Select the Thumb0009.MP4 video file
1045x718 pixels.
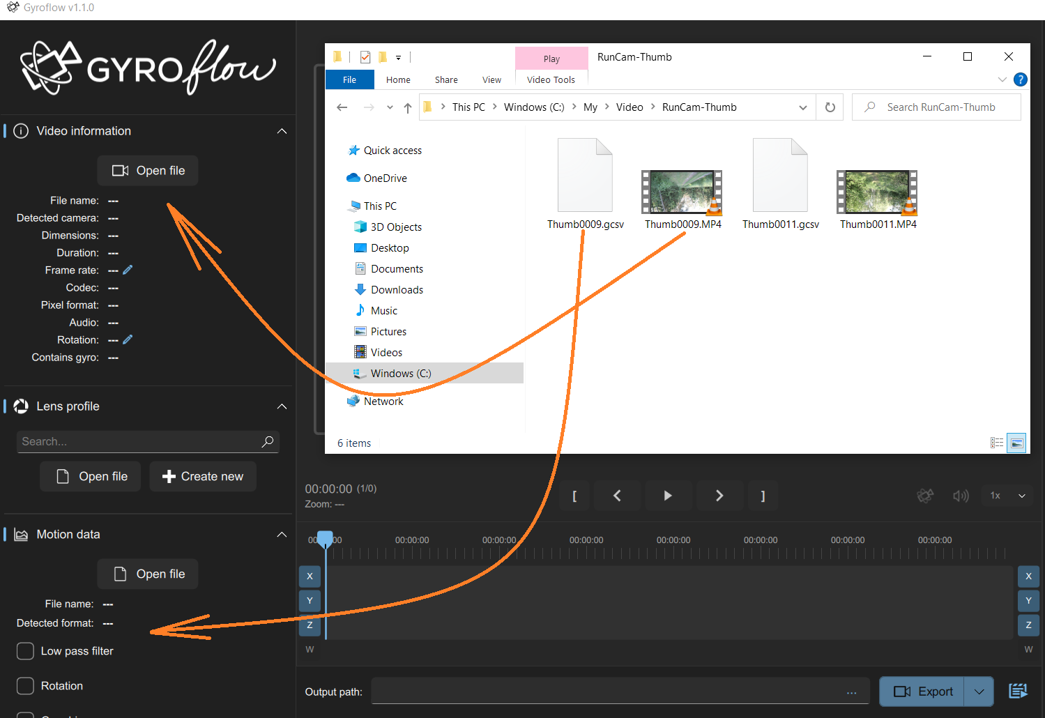point(682,199)
